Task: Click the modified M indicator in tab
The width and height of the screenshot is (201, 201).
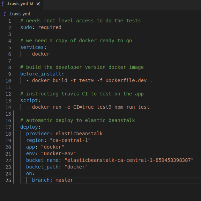Action: point(31,4)
